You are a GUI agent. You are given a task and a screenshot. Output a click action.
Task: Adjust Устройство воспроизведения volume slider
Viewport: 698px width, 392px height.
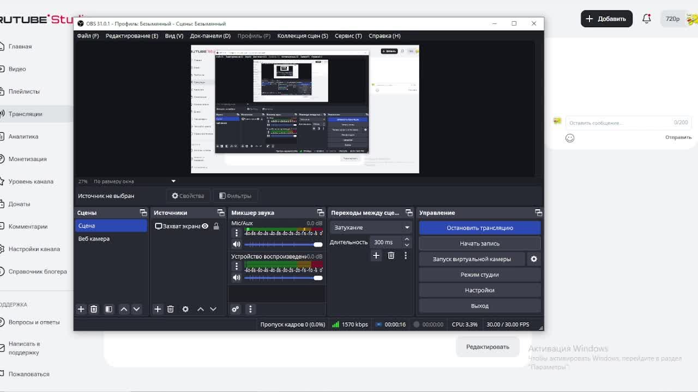(x=283, y=278)
